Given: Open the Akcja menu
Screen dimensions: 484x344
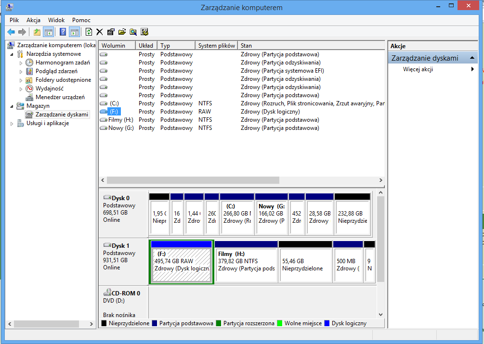Looking at the screenshot, I should click(33, 20).
